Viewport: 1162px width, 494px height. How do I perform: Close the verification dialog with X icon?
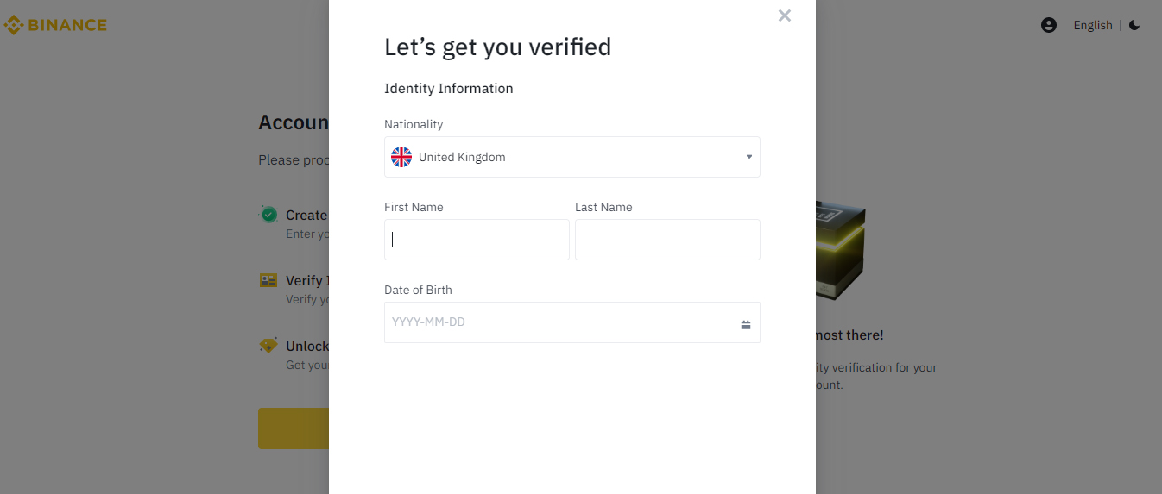coord(784,16)
